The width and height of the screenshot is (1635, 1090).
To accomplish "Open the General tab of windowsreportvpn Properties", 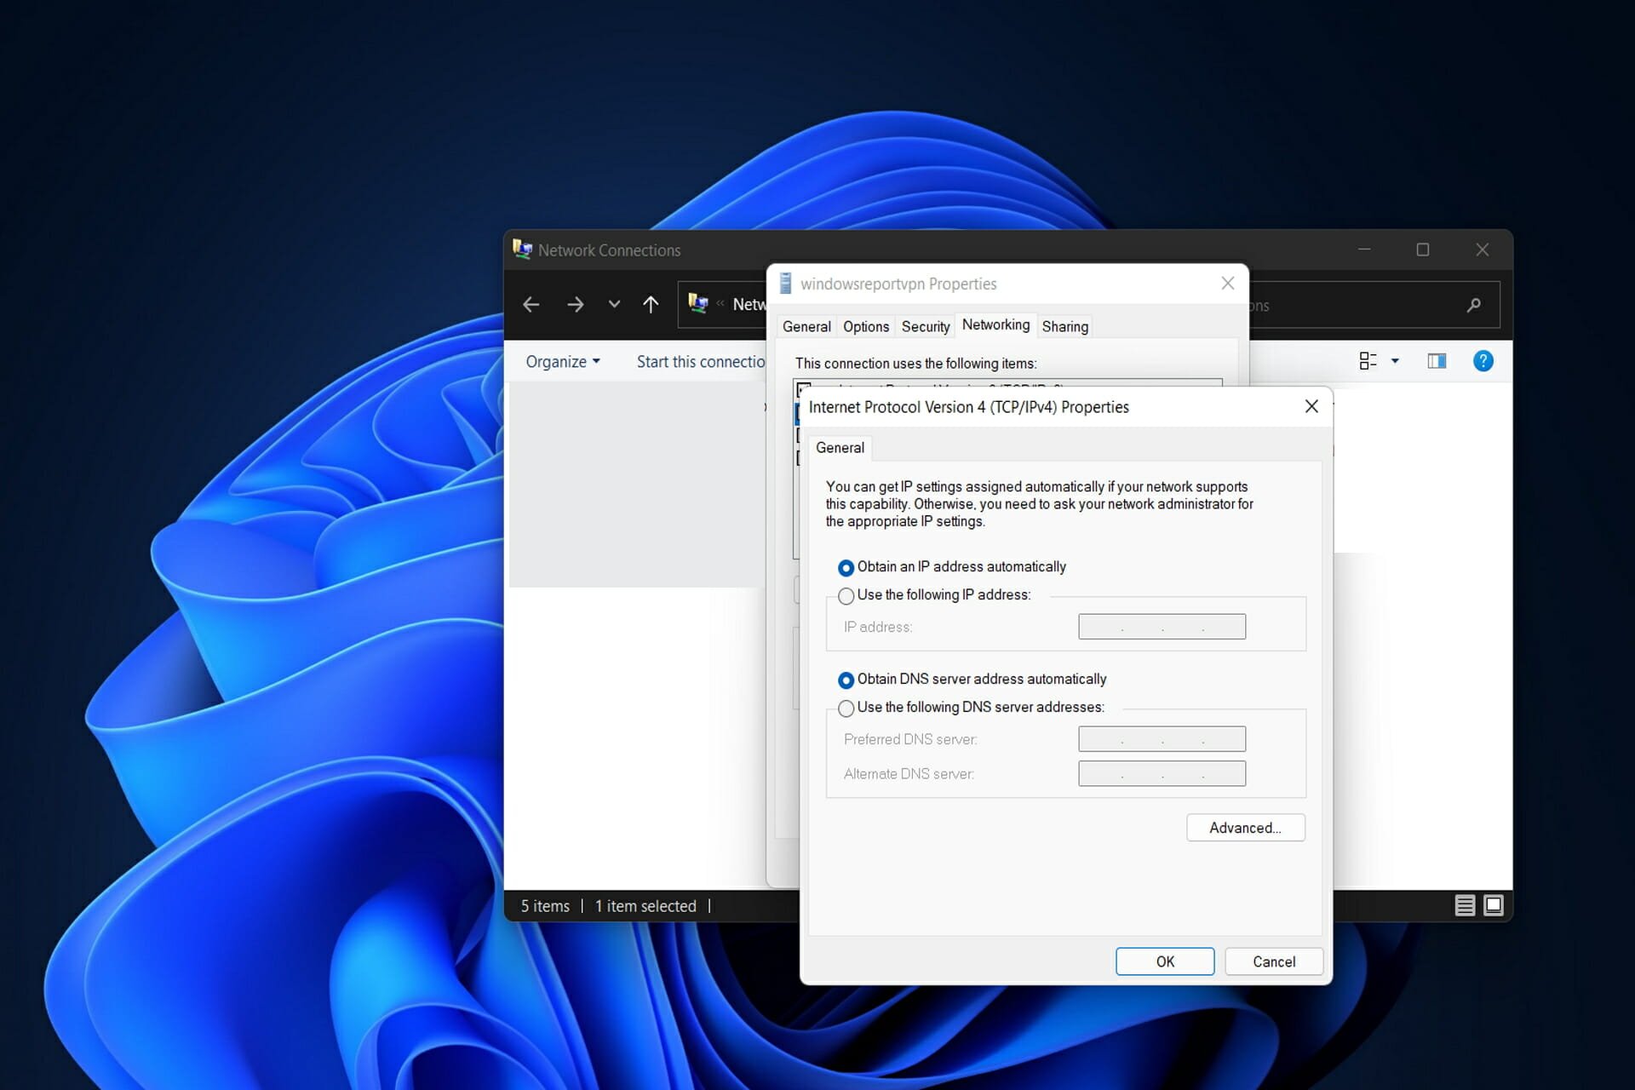I will 806,326.
